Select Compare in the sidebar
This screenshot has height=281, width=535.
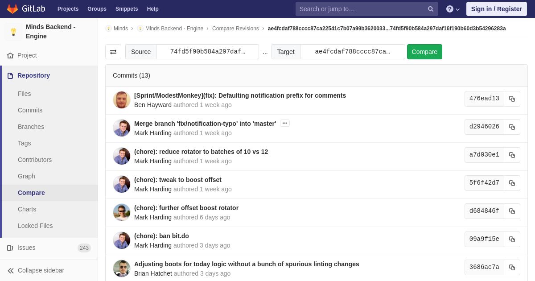click(31, 193)
